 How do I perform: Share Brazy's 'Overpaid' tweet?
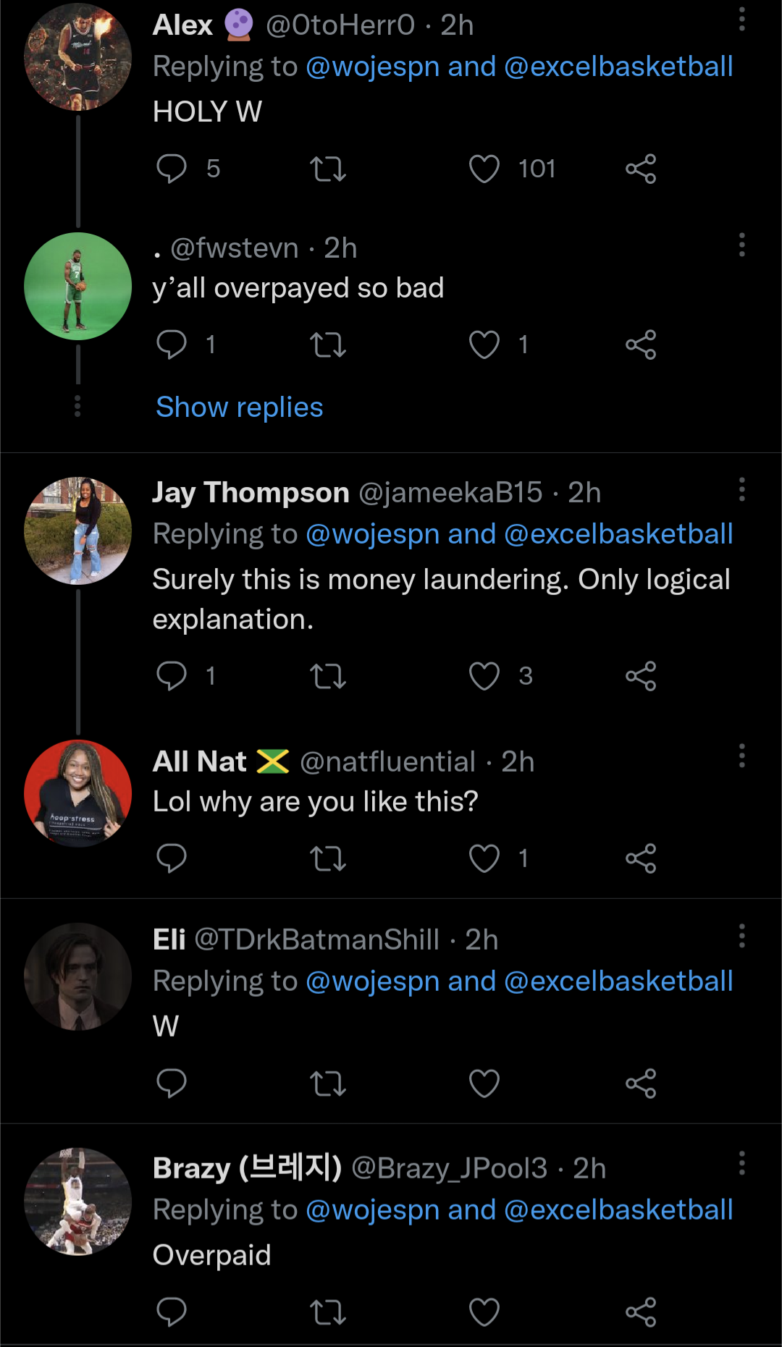(x=641, y=1312)
